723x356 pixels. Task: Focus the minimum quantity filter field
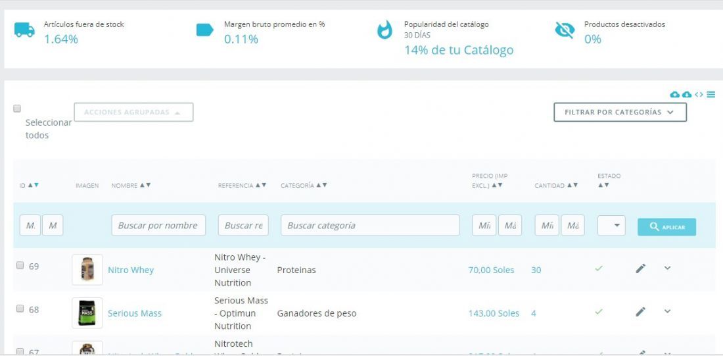[x=547, y=225]
